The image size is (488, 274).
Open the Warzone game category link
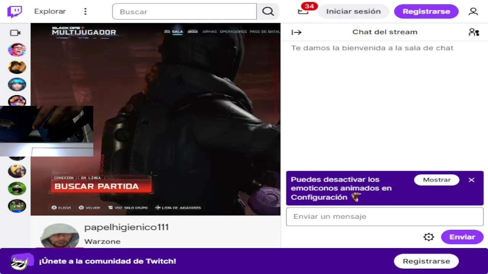102,242
